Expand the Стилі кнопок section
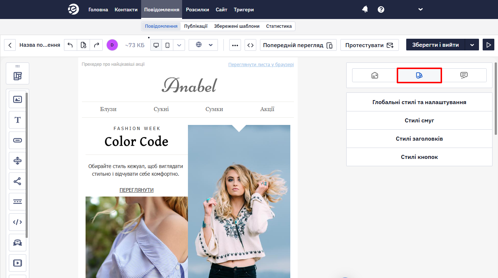 [419, 157]
